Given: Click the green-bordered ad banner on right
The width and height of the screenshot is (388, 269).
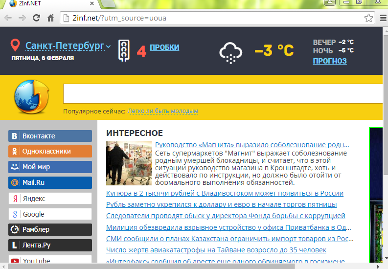Looking at the screenshot, I should coord(376,195).
